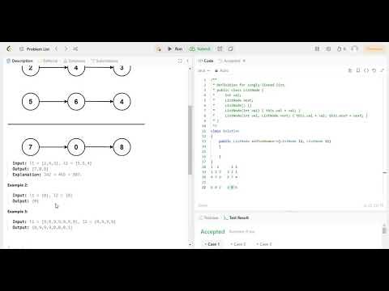Screen dimensions: 389x291
Task: Open the notes icon beside Submit
Action: tap(220, 48)
